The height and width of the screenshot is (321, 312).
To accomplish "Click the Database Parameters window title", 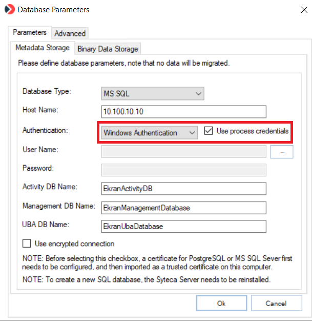I will tap(53, 9).
